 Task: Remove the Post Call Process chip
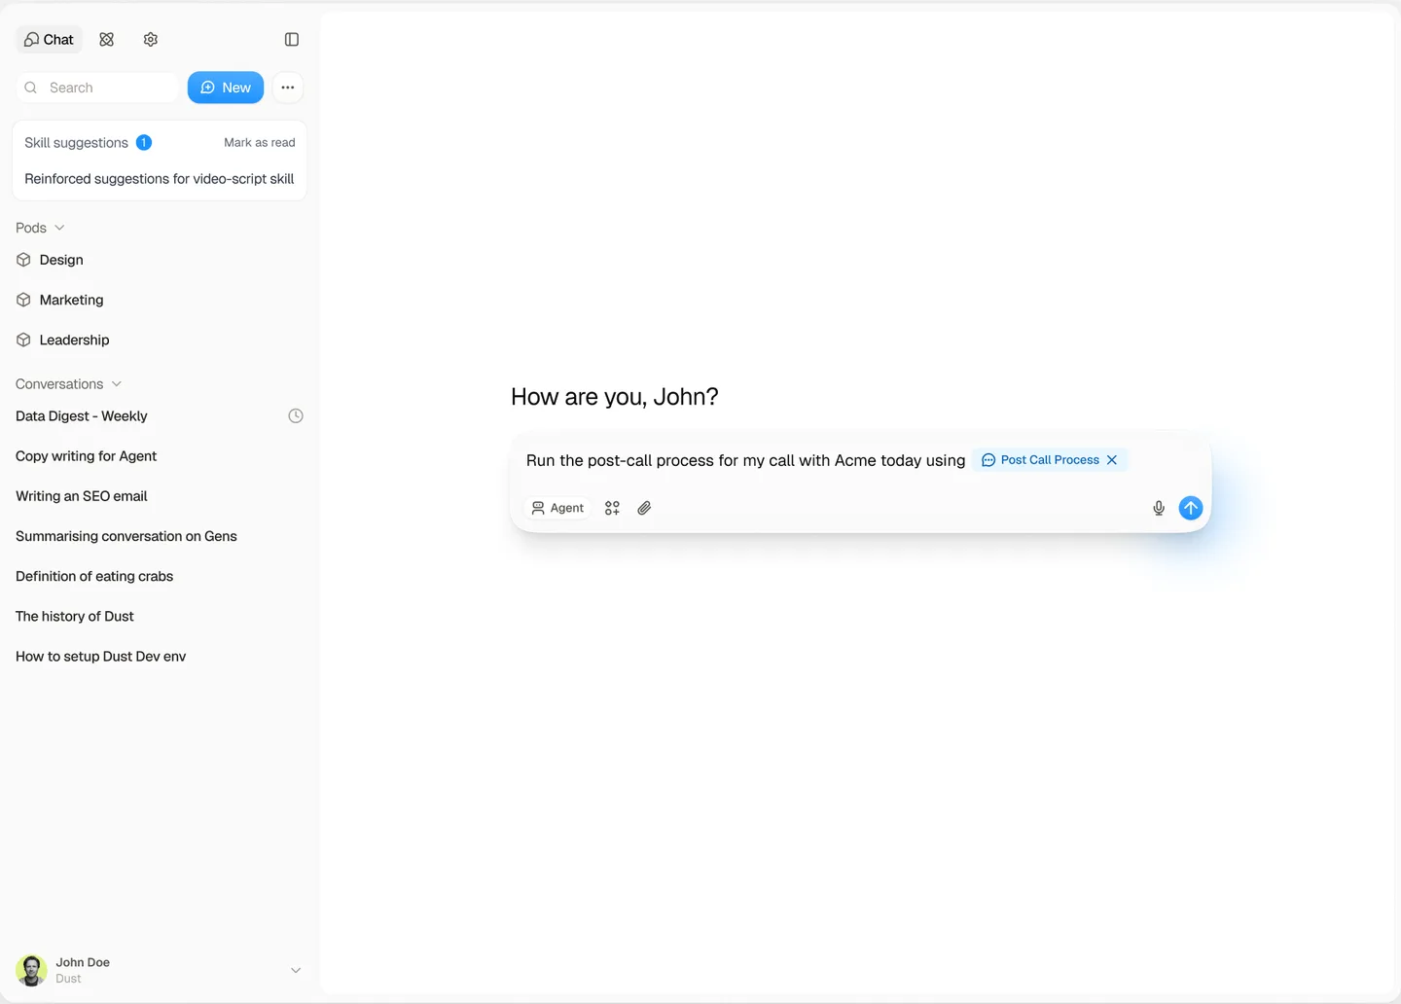pos(1112,460)
